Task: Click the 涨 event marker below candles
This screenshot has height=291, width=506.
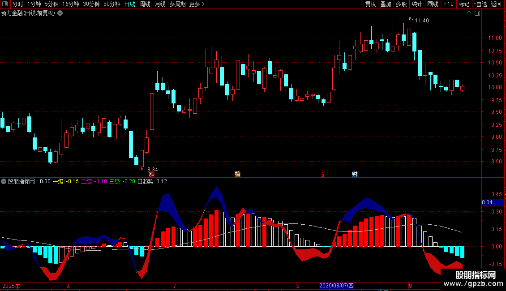Action: click(151, 174)
